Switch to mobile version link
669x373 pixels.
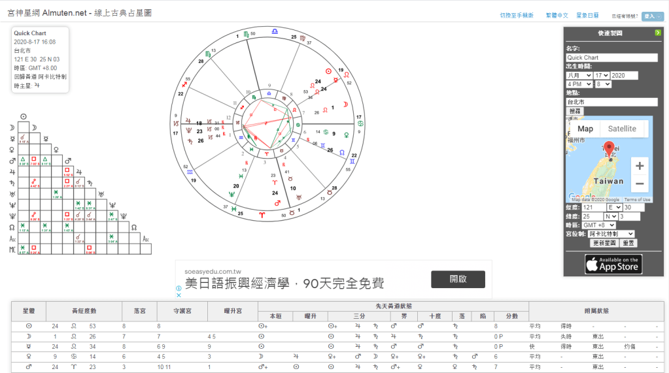517,16
